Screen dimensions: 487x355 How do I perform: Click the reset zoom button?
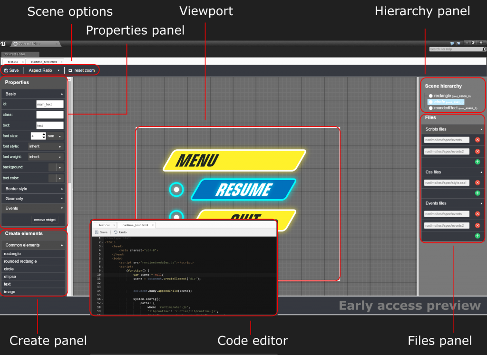(82, 70)
